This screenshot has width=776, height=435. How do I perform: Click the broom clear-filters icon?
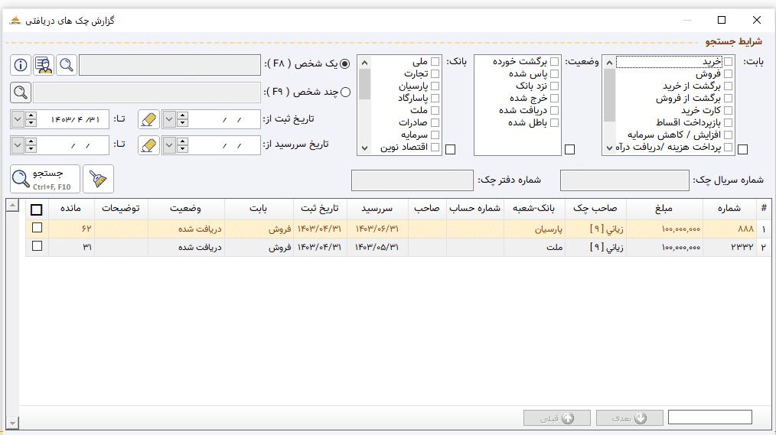pyautogui.click(x=98, y=179)
